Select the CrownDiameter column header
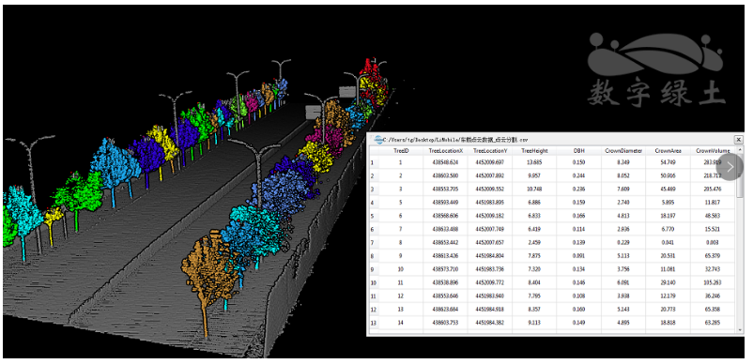Image resolution: width=753 pixels, height=364 pixels. [x=622, y=151]
